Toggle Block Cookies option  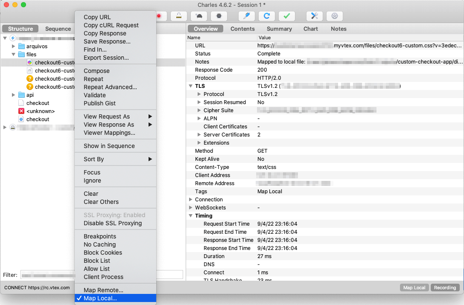[x=115, y=253]
